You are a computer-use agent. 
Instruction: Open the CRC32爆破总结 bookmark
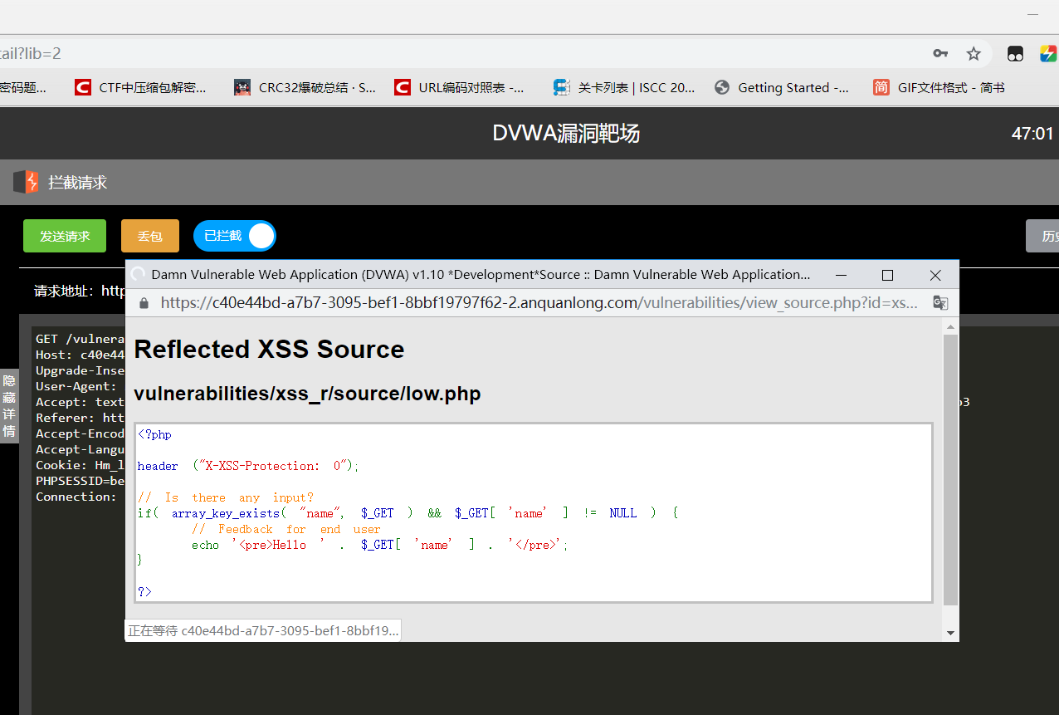[305, 87]
